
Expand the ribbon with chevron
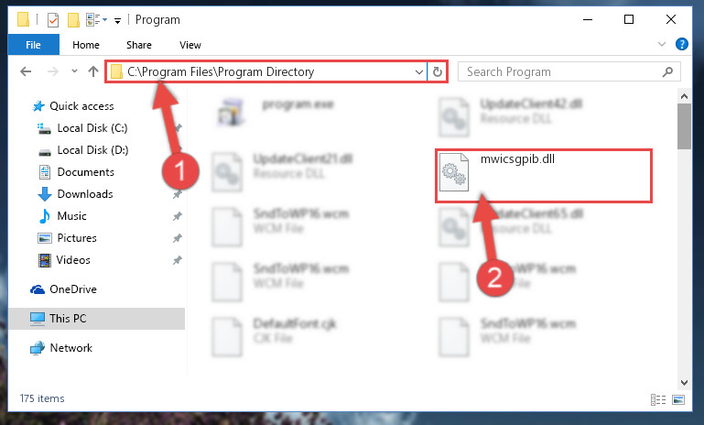(x=661, y=44)
